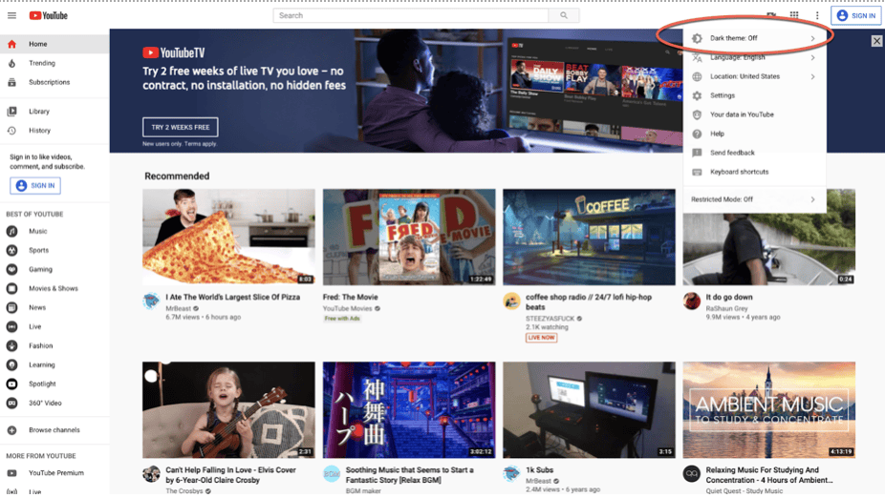Open the STEEZYASFUCK channel link
885x498 pixels.
[550, 319]
